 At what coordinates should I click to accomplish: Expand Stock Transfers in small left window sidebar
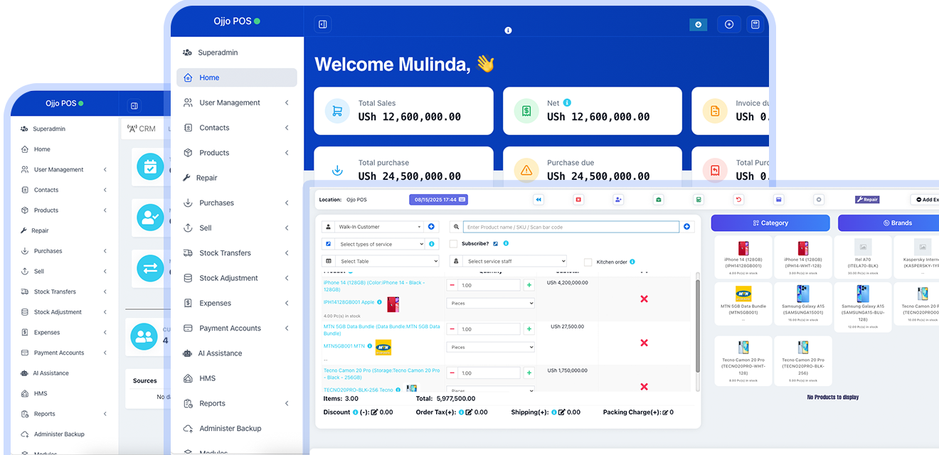65,291
